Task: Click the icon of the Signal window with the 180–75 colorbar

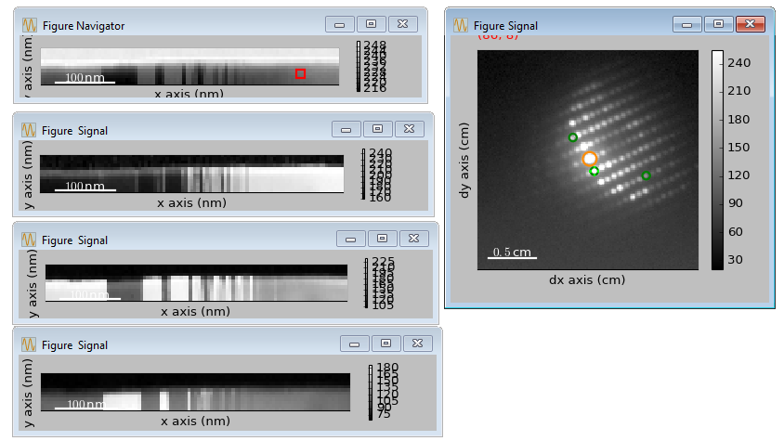Action: (x=29, y=344)
